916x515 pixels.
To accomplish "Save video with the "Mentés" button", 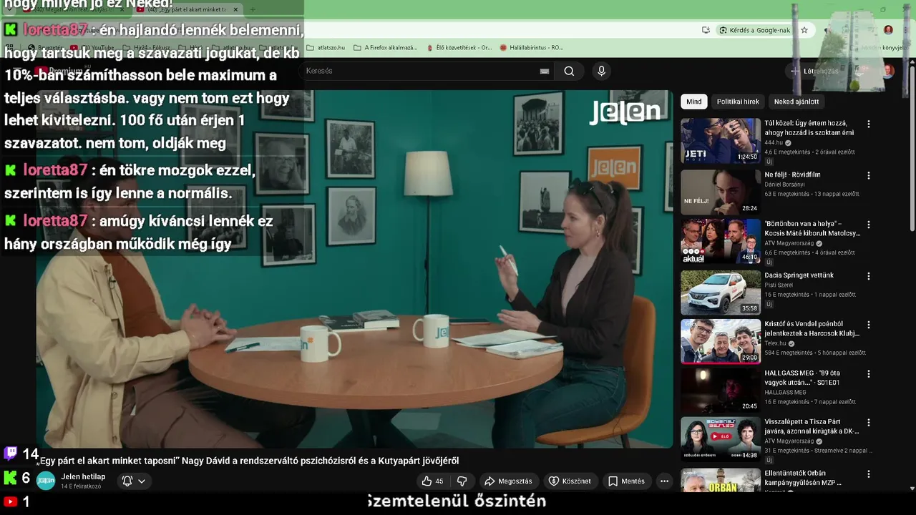I will tap(626, 481).
